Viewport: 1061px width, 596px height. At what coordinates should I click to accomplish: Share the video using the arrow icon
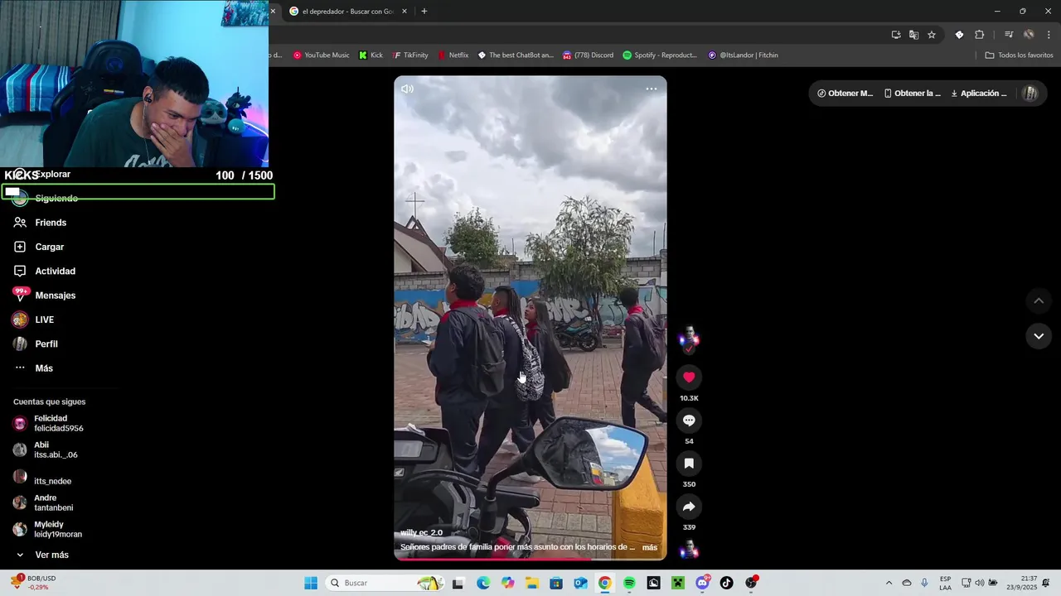pyautogui.click(x=689, y=507)
